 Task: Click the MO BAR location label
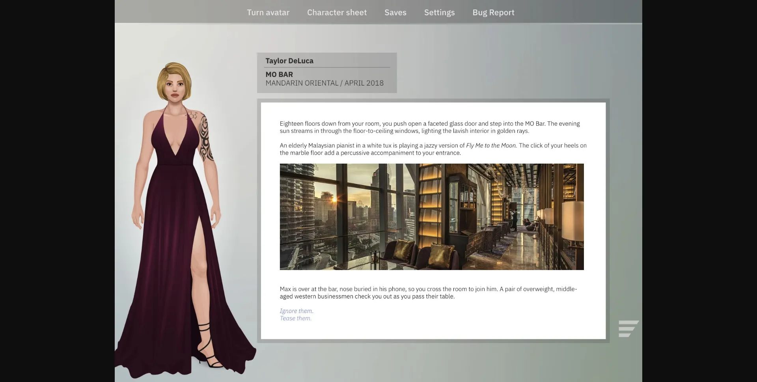click(x=279, y=74)
